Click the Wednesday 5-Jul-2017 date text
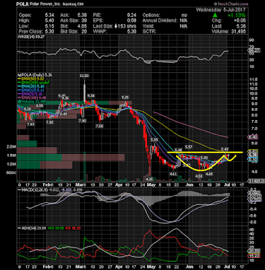265x270 pixels. tap(220, 10)
